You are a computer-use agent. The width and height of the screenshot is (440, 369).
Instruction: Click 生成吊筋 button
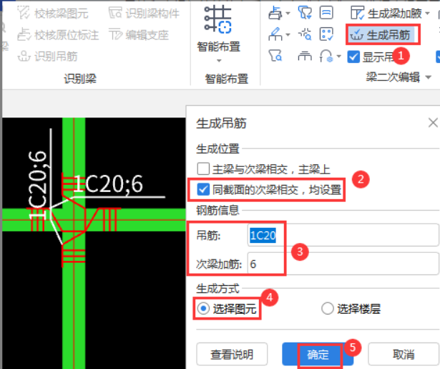point(382,35)
